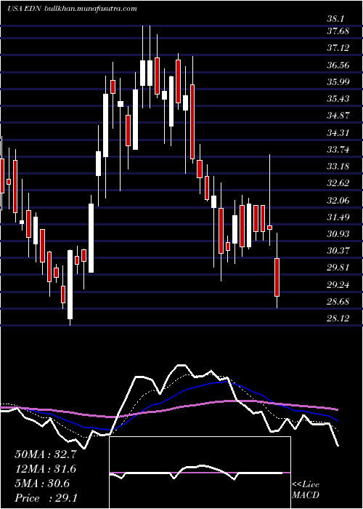The width and height of the screenshot is (363, 509).
Task: Click the price label 29.81
Action: (338, 268)
